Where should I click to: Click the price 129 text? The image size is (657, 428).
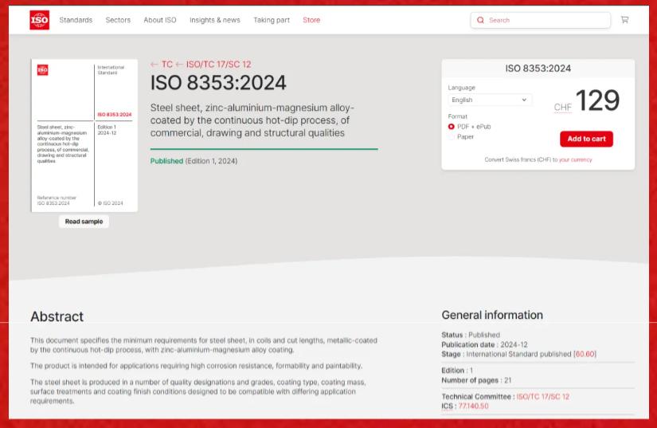click(x=597, y=100)
